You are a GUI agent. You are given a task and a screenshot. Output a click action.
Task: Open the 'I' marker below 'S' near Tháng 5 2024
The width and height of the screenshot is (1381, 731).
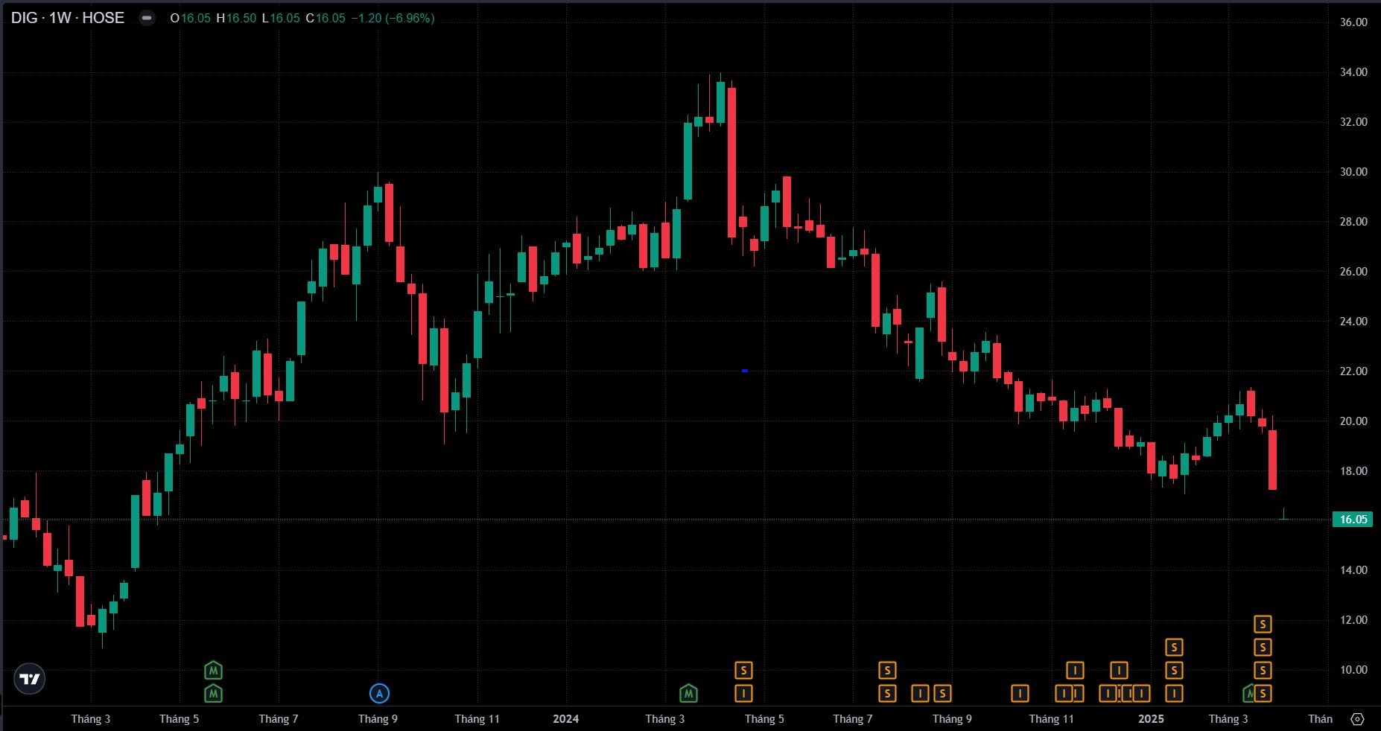(x=743, y=694)
